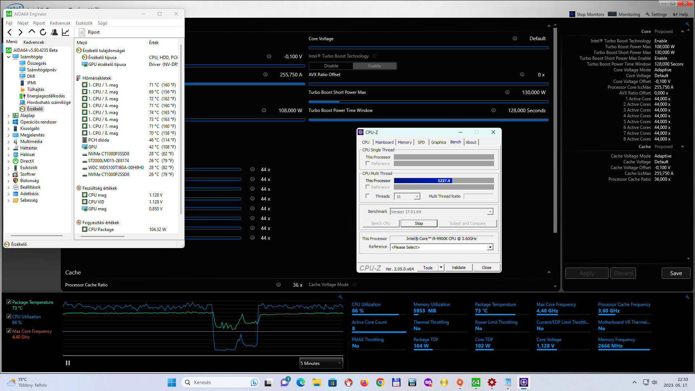Switch to the Memory tab in CPU-Z
Image resolution: width=695 pixels, height=391 pixels.
[404, 142]
